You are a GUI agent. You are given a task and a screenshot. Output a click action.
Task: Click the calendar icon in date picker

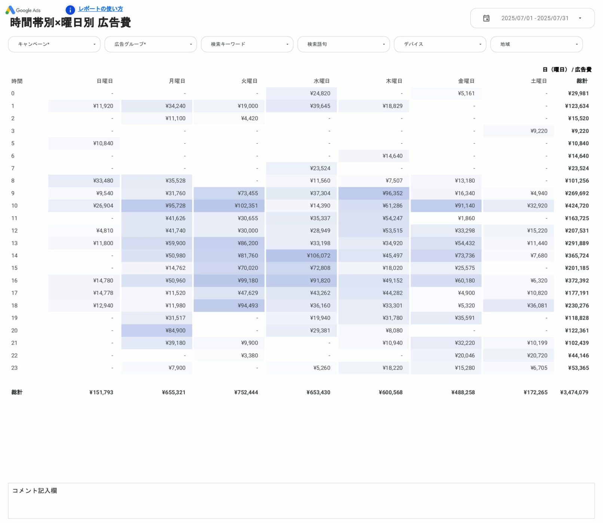(x=486, y=18)
